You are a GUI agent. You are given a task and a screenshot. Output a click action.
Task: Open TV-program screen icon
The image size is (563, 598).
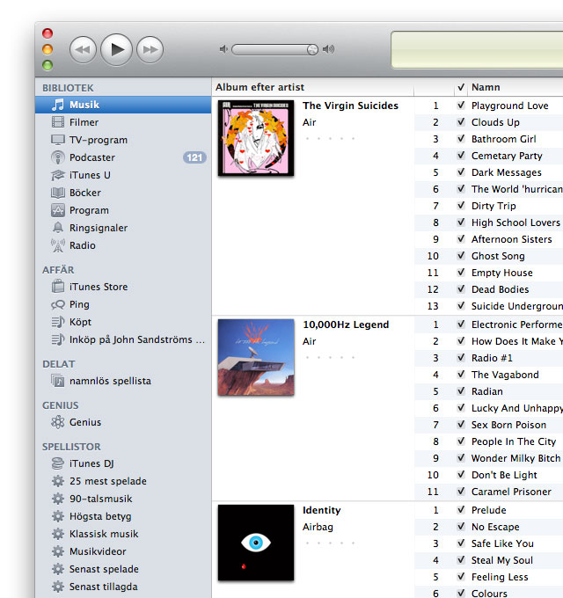click(x=57, y=140)
